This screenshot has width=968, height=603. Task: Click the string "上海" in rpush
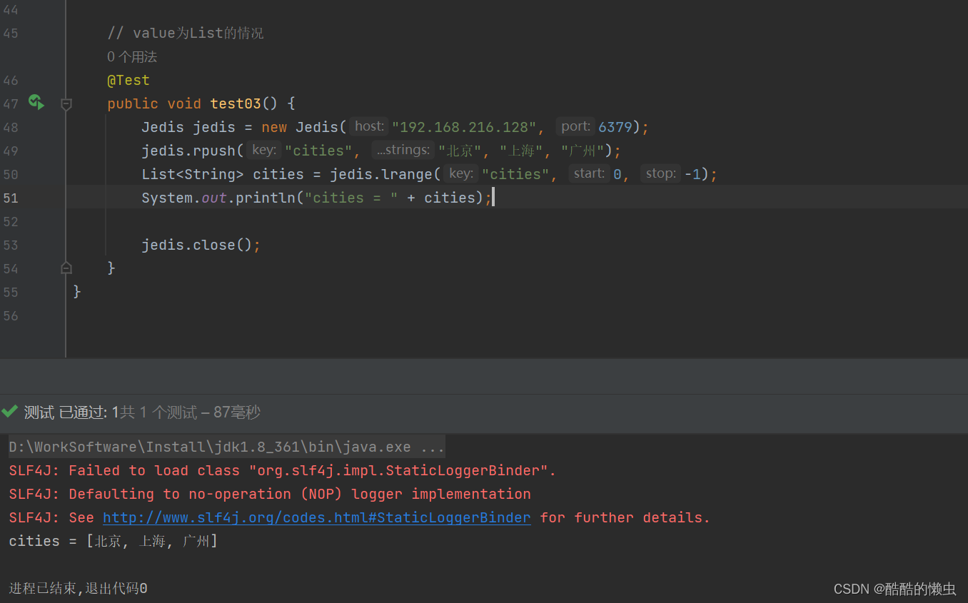click(521, 151)
